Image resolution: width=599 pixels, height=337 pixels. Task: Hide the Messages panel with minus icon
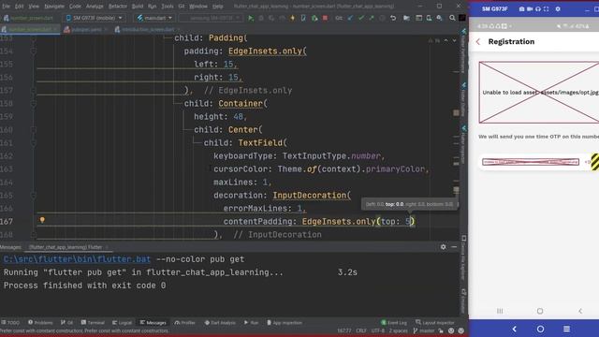pos(454,247)
